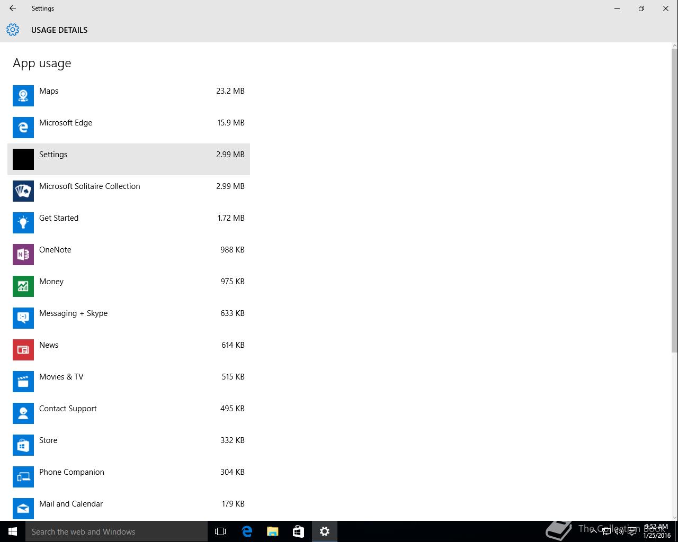Open the Store from the taskbar
Viewport: 678px width, 542px height.
tap(299, 531)
